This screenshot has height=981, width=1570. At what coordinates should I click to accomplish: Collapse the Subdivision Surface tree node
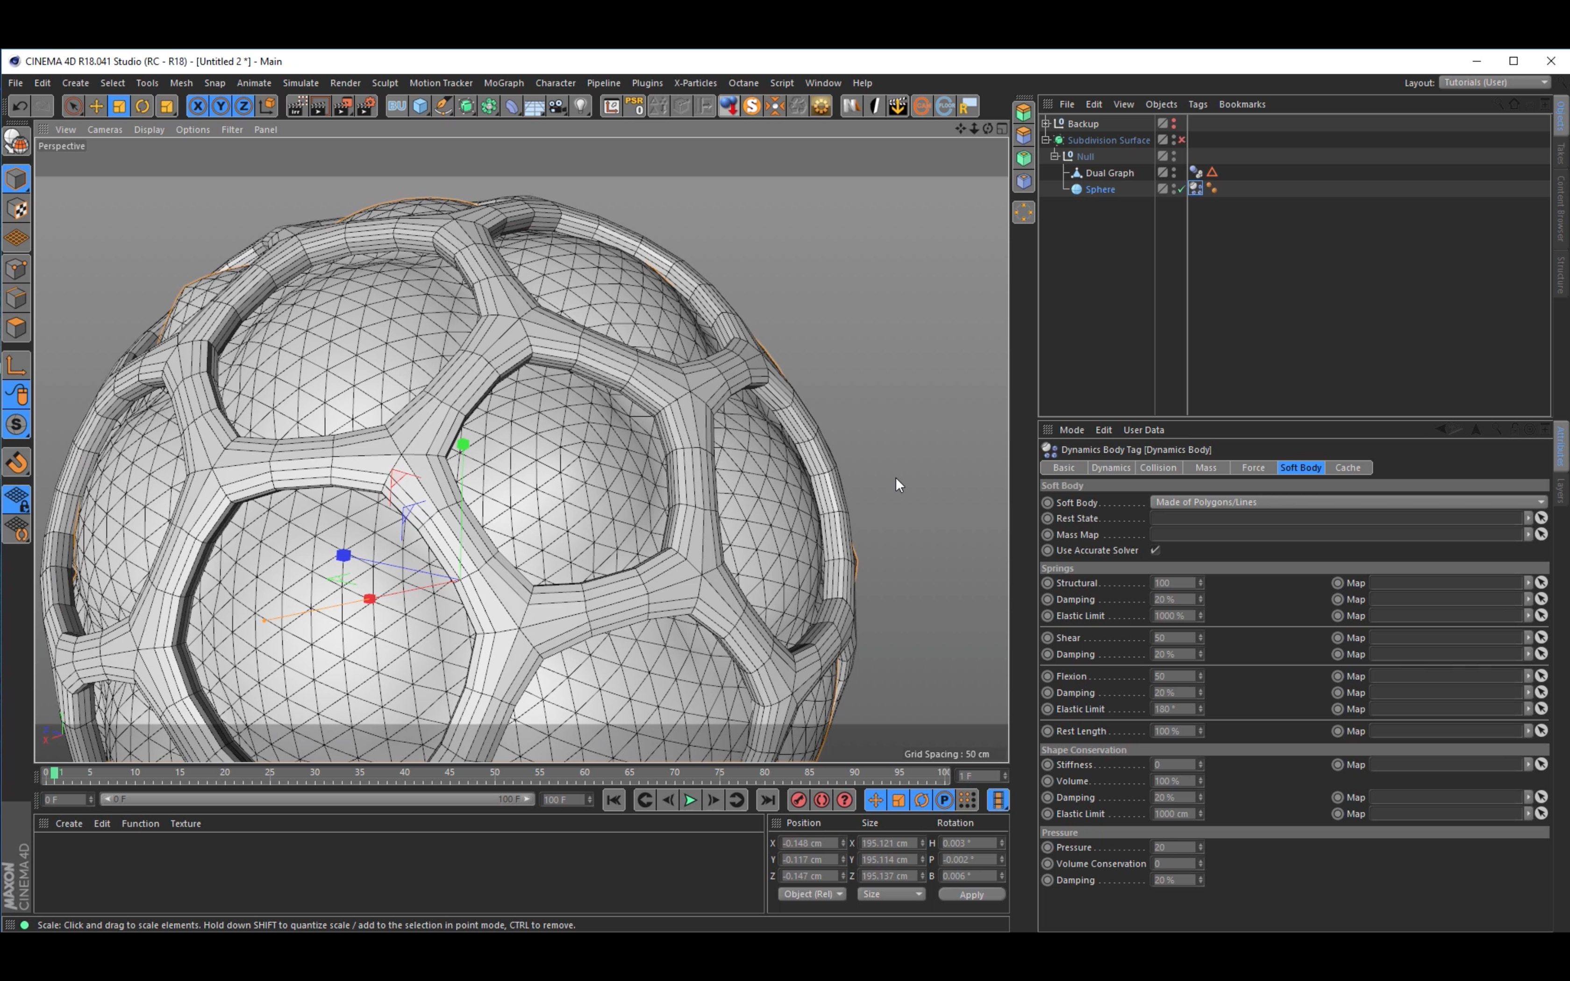coord(1046,140)
